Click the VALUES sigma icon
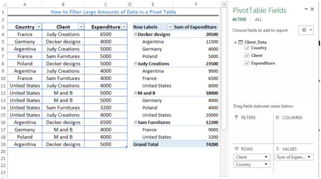The image size is (321, 179). click(278, 149)
